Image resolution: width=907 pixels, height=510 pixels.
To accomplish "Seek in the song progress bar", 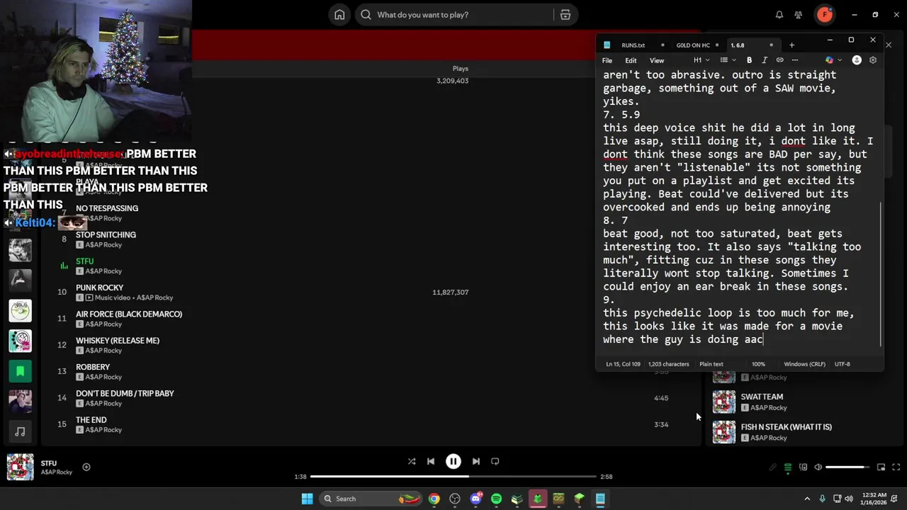I will [453, 477].
